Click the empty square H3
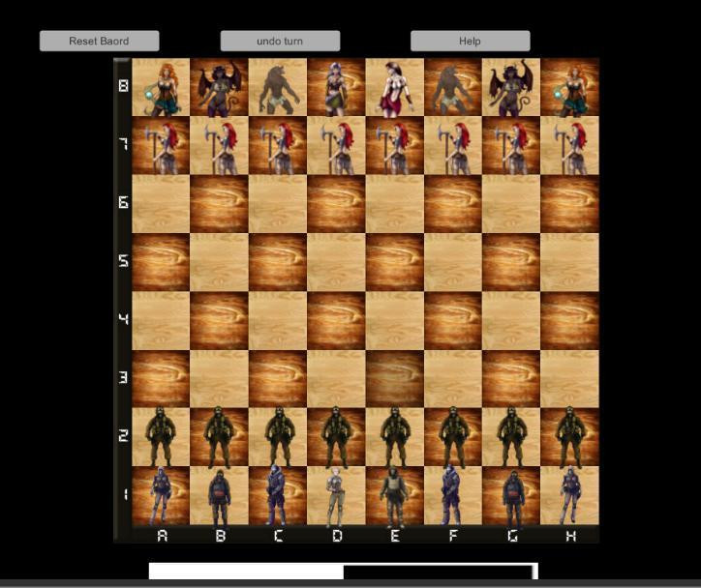 (x=569, y=378)
